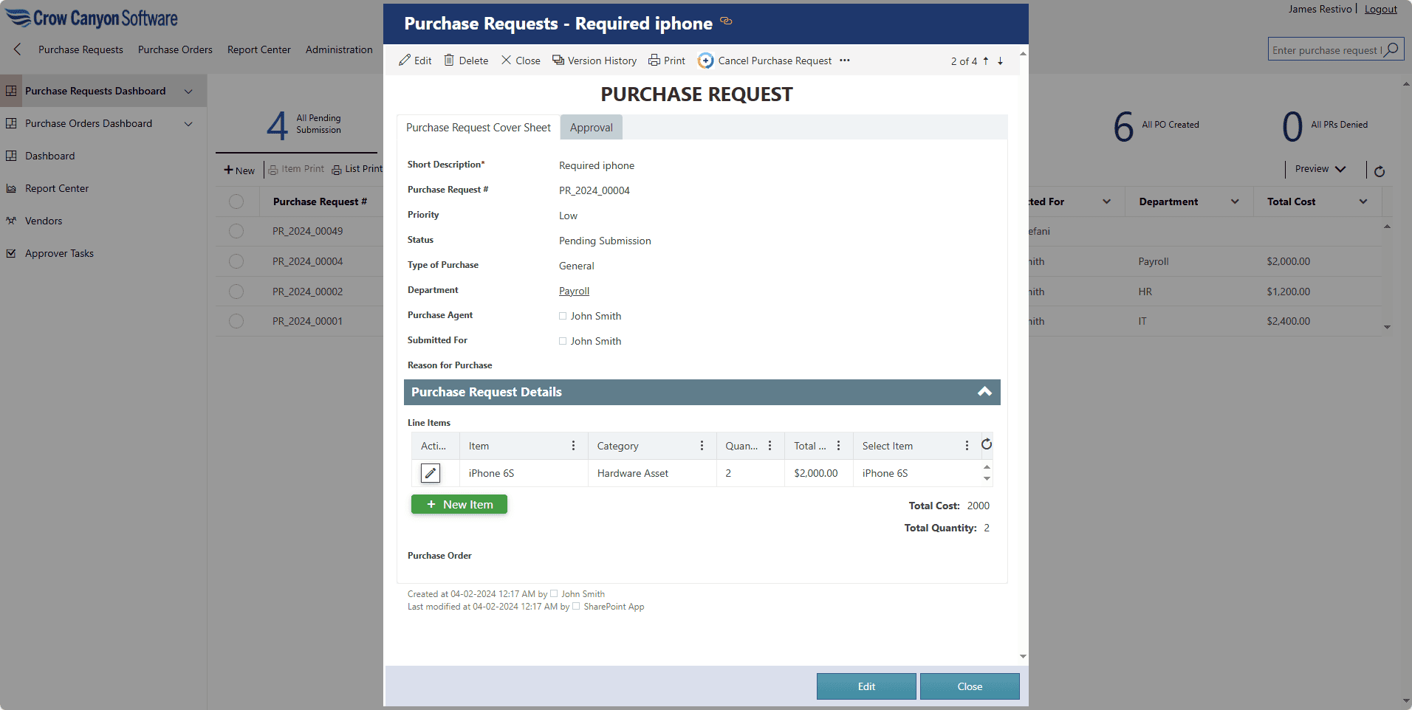Image resolution: width=1412 pixels, height=710 pixels.
Task: Expand Purchase Orders Dashboard menu
Action: (188, 124)
